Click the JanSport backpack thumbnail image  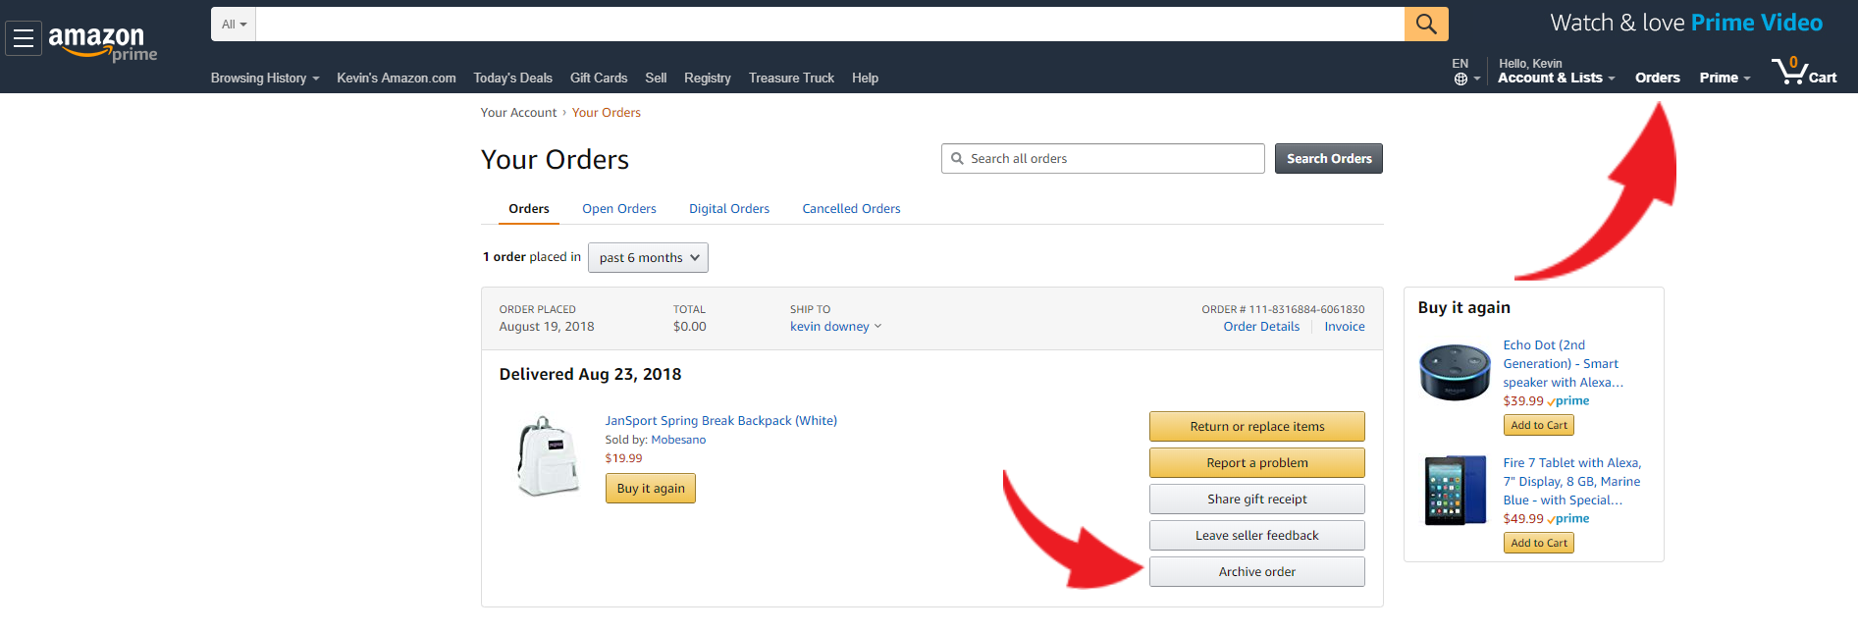pos(547,456)
